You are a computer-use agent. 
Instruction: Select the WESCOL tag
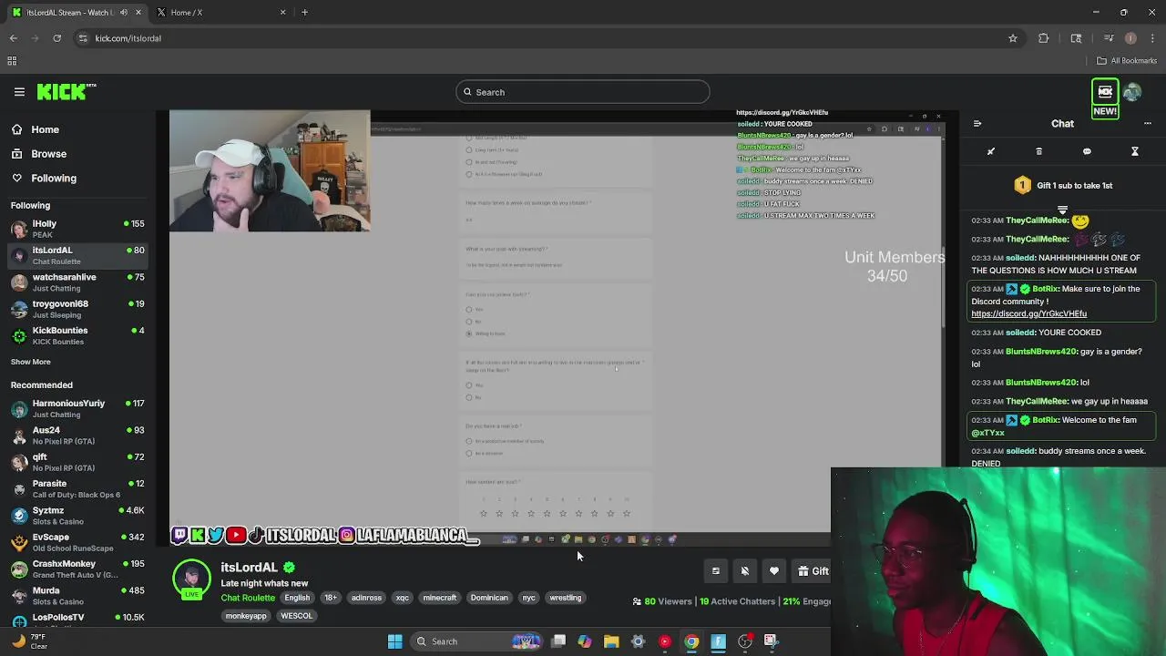click(296, 616)
